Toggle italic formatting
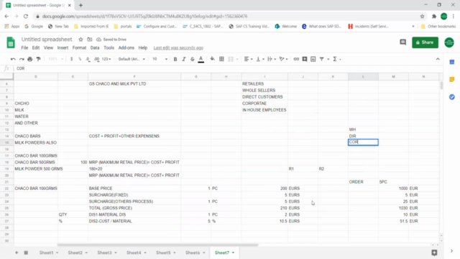The image size is (460, 259). tap(184, 59)
